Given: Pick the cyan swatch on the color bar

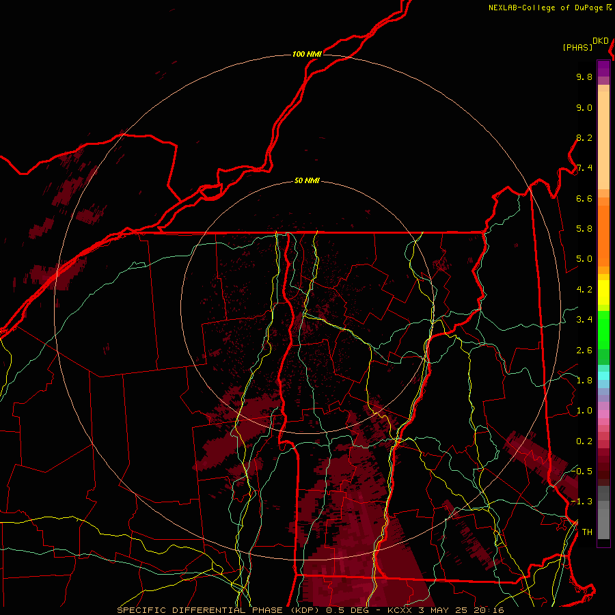Looking at the screenshot, I should 603,376.
